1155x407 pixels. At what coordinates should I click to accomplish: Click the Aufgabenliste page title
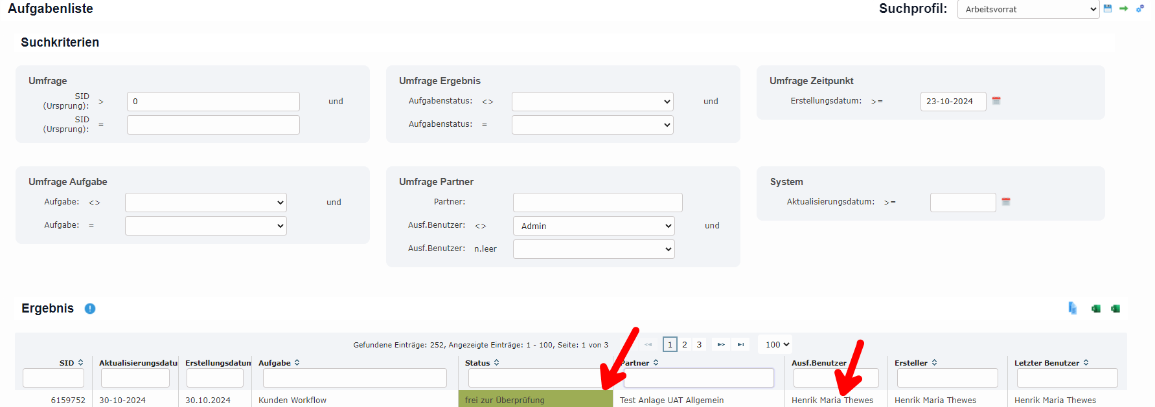coord(51,8)
